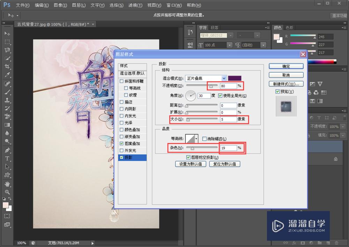Toggle 消除锯齿 checkbox

pos(204,139)
